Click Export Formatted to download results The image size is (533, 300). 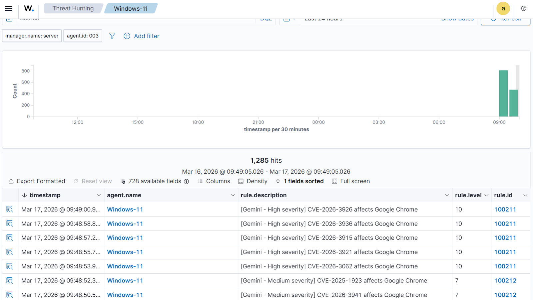point(37,181)
